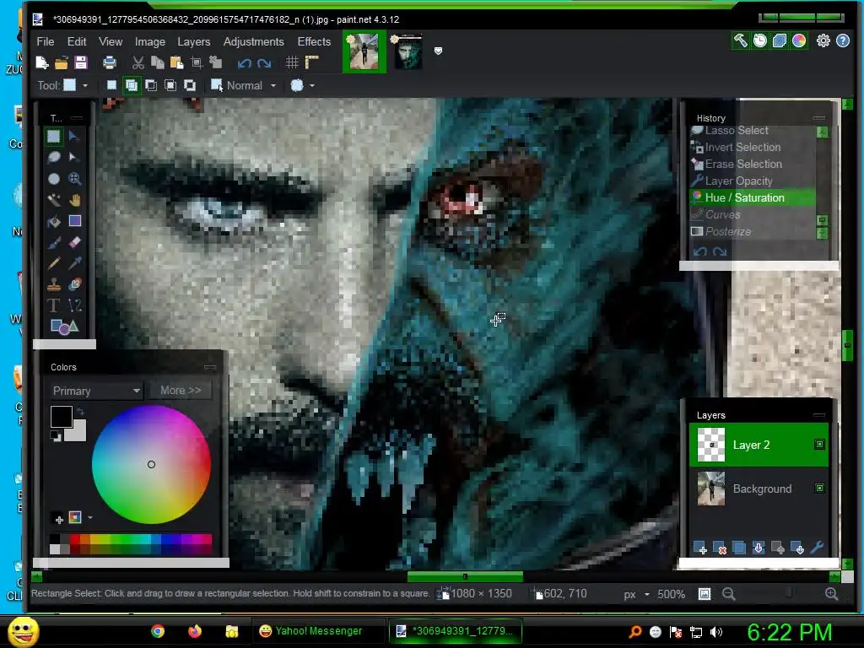Open the Edit menu
864x648 pixels.
(77, 42)
